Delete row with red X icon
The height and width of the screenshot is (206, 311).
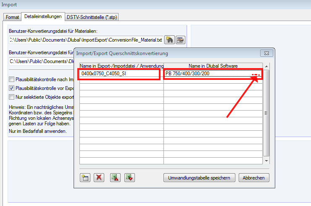[x=99, y=177]
